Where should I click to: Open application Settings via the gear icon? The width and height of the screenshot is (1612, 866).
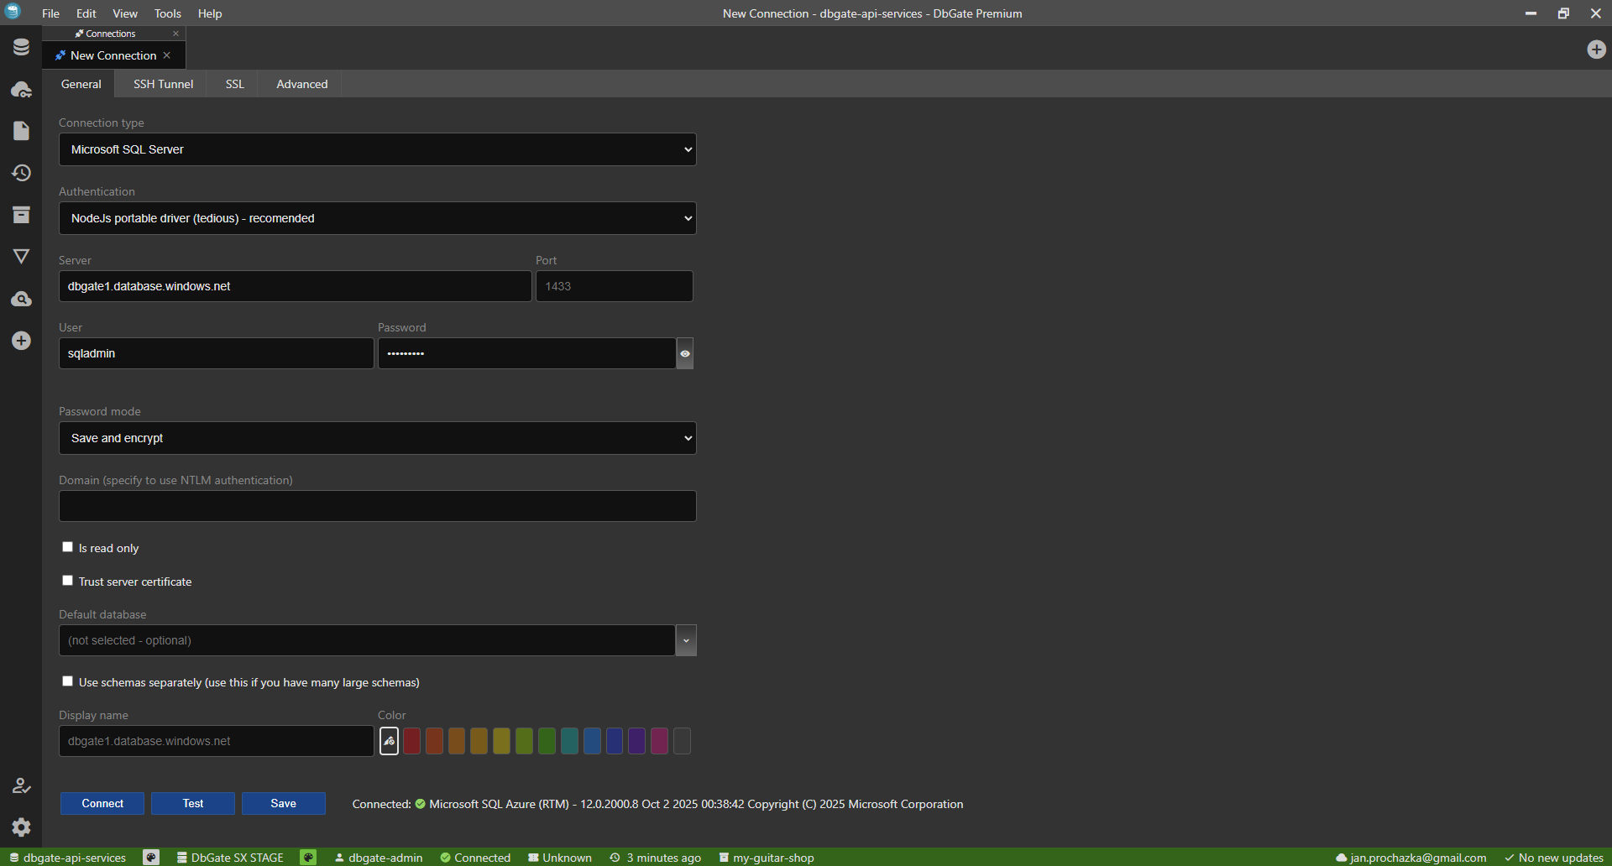(21, 827)
